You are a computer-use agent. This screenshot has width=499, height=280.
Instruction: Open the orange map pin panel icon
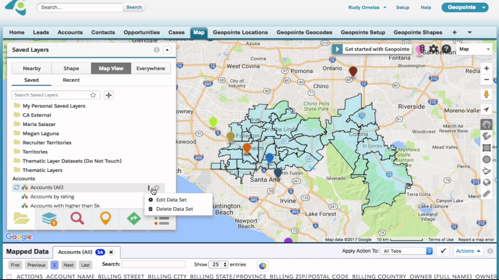(105, 219)
